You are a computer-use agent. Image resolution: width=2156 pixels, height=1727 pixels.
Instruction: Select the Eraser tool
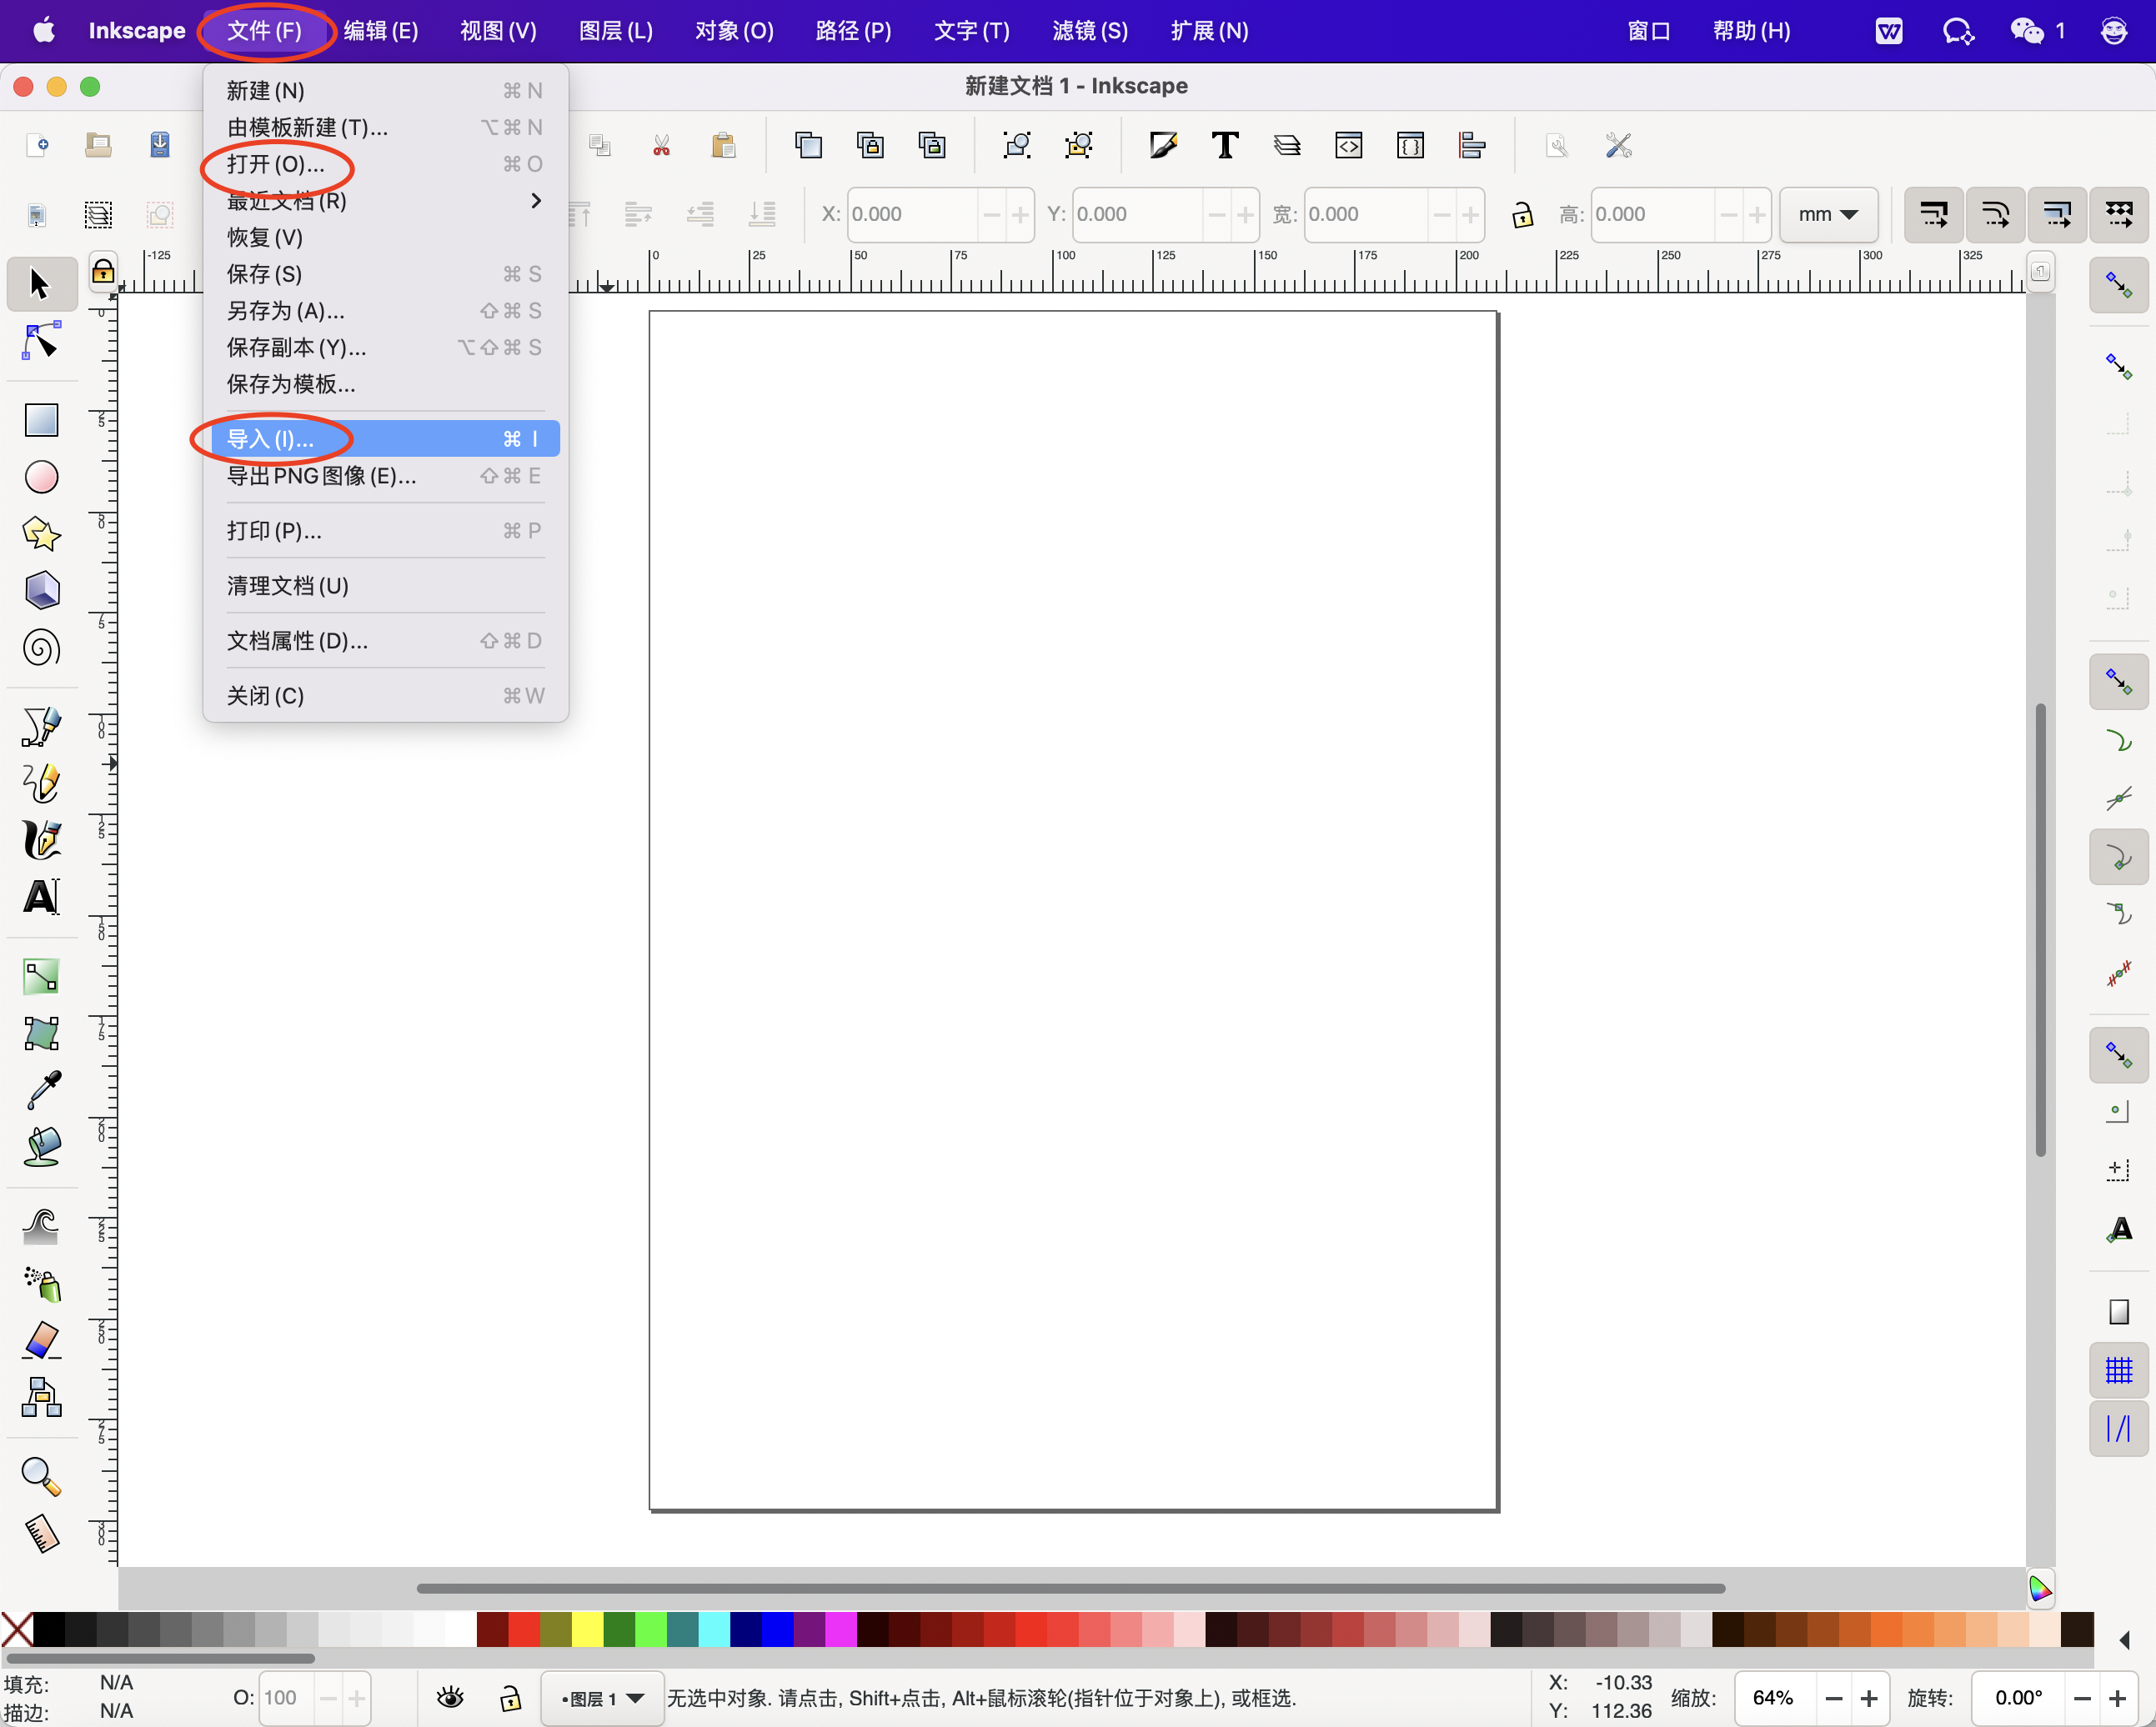point(41,1340)
